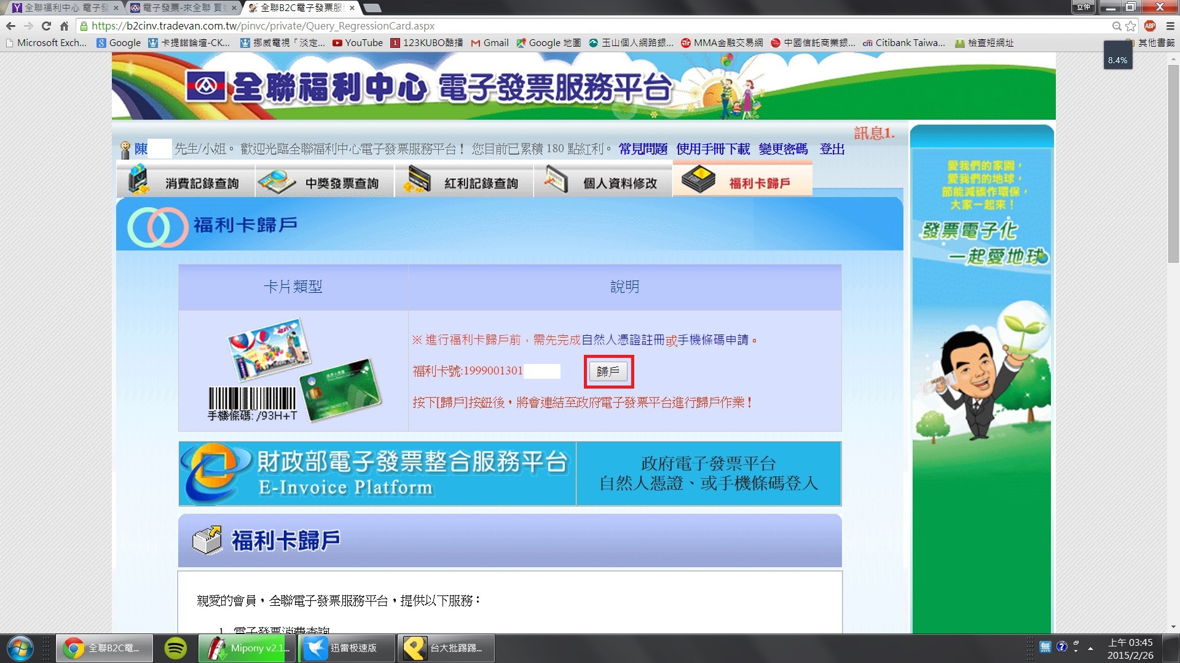This screenshot has height=663, width=1180.
Task: Close the active 全聯B2C電子發票 tab
Action: click(352, 8)
